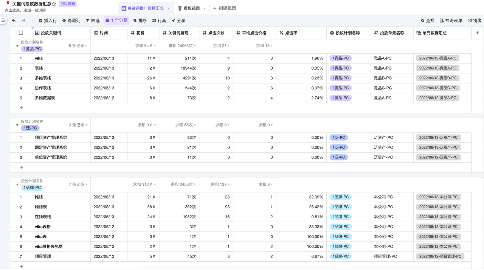
Task: Add a new column with plus icon
Action: coord(477,33)
